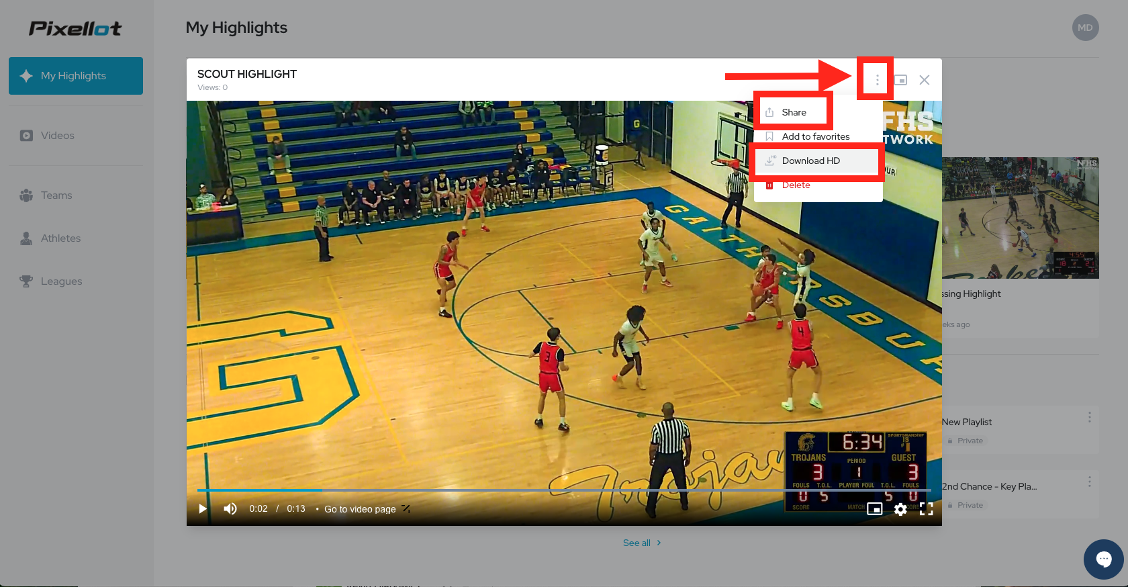Switch the highlight to mini player mode
1128x587 pixels.
click(901, 80)
